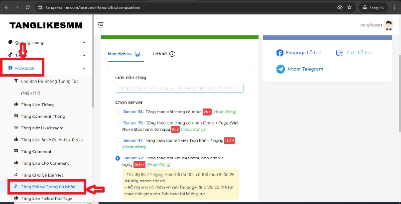This screenshot has height=204, width=401.
Task: Click thumbs-up icon beside Tăng Like Cho Comment
Action: 16,163
